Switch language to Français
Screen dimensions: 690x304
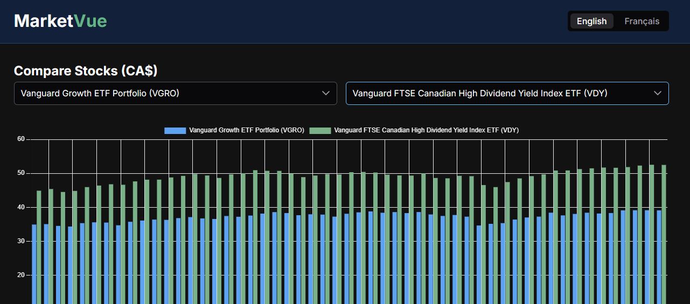(642, 21)
